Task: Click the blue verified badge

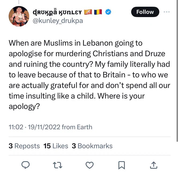Action: [108, 12]
